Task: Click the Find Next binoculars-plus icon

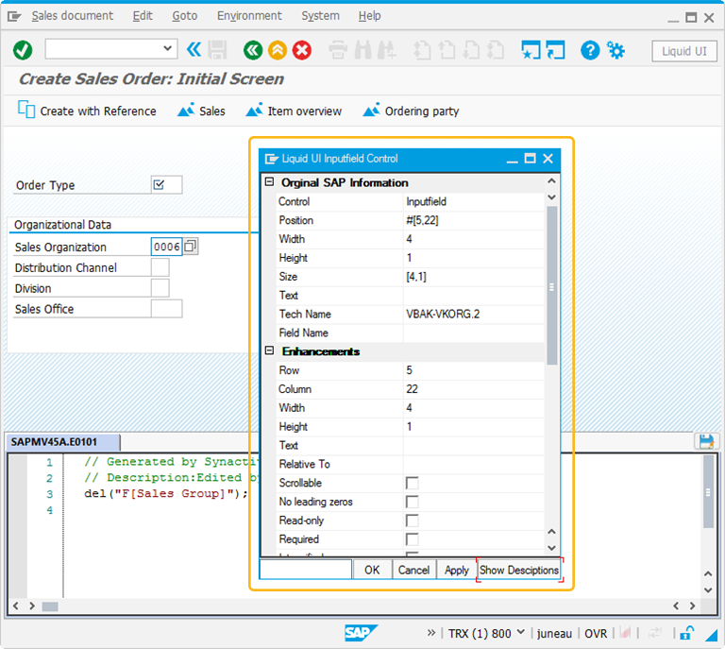Action: click(386, 50)
